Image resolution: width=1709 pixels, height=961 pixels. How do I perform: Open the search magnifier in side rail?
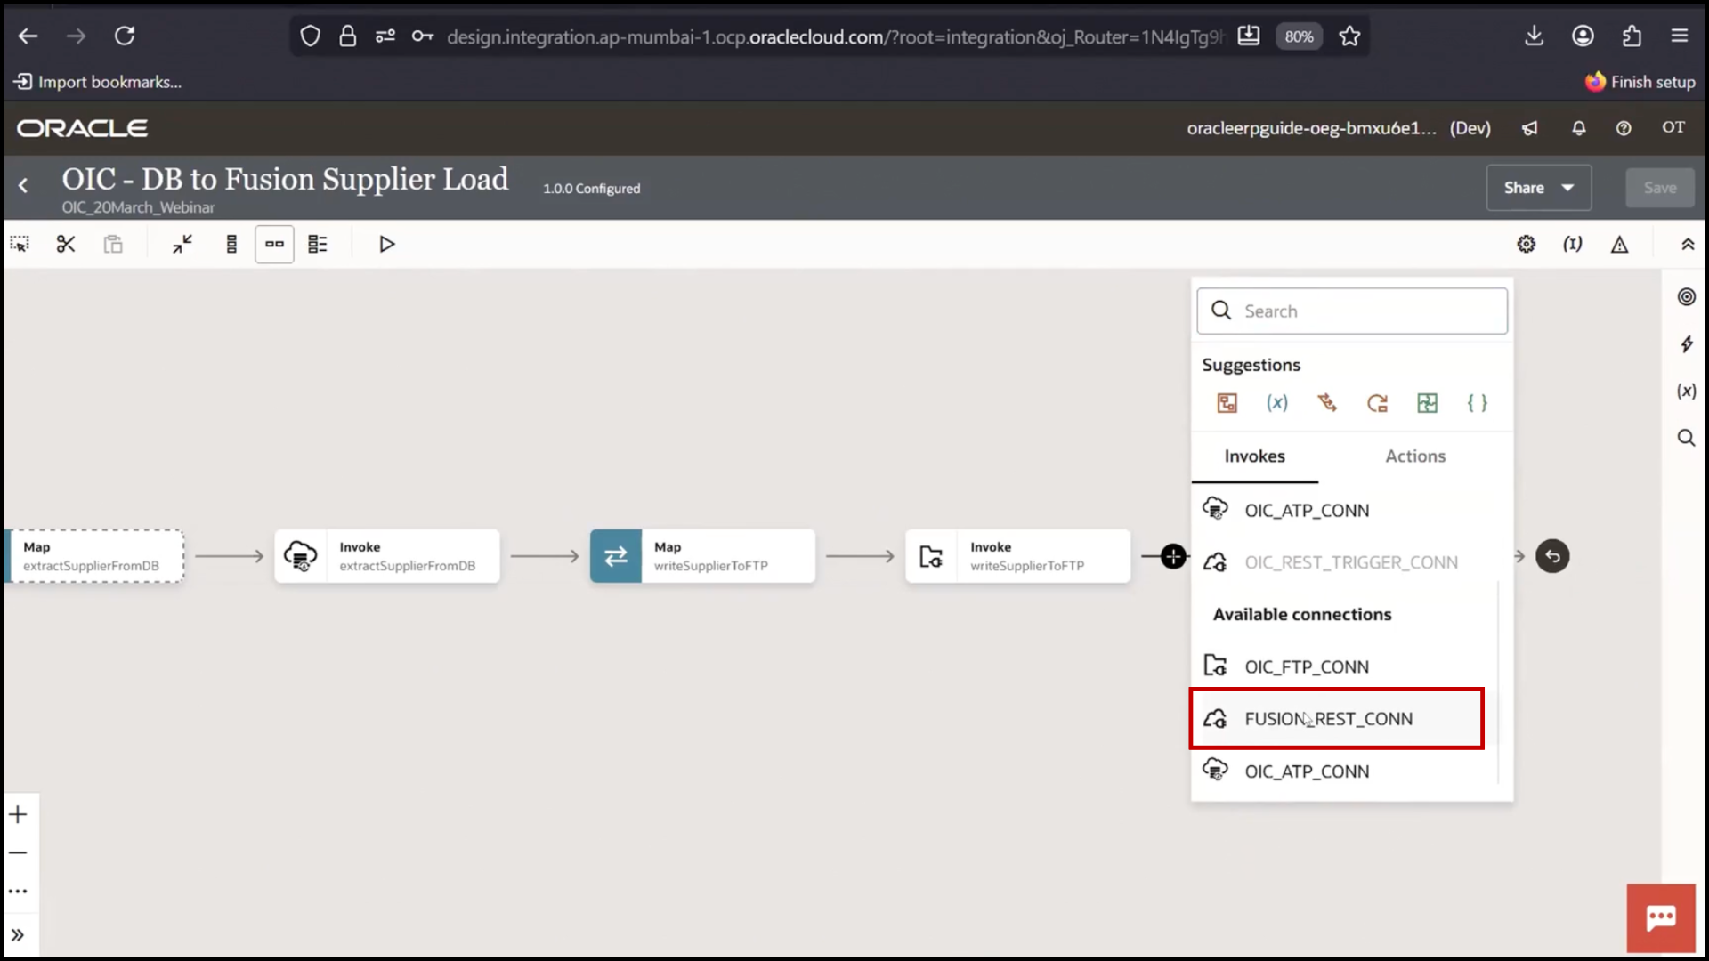point(1686,438)
